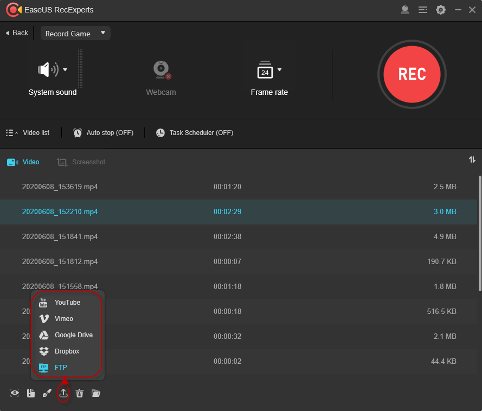Expand the Frame rate dropdown arrow

click(280, 69)
